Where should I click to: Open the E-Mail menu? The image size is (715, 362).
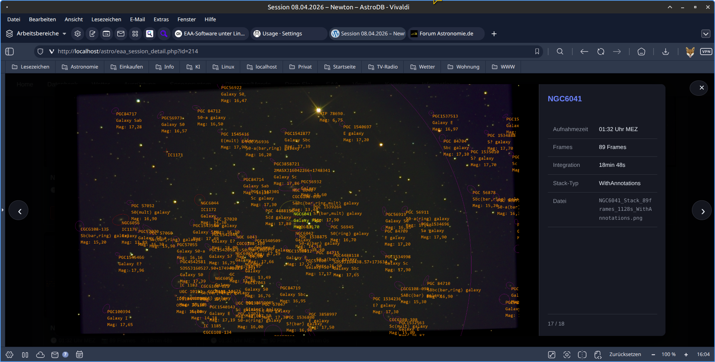point(137,19)
